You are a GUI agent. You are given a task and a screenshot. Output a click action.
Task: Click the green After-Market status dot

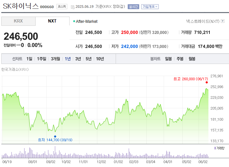[x=74, y=21]
